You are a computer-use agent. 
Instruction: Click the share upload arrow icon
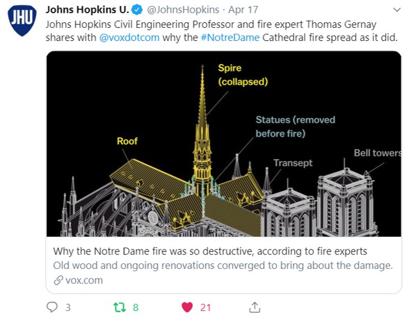tap(255, 307)
